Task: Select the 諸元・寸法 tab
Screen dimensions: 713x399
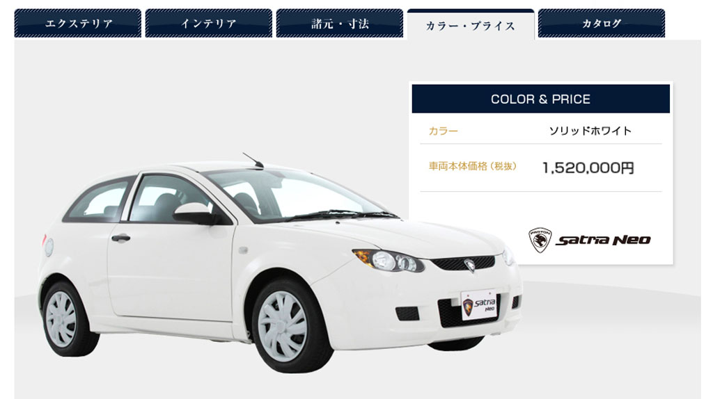Action: (340, 23)
